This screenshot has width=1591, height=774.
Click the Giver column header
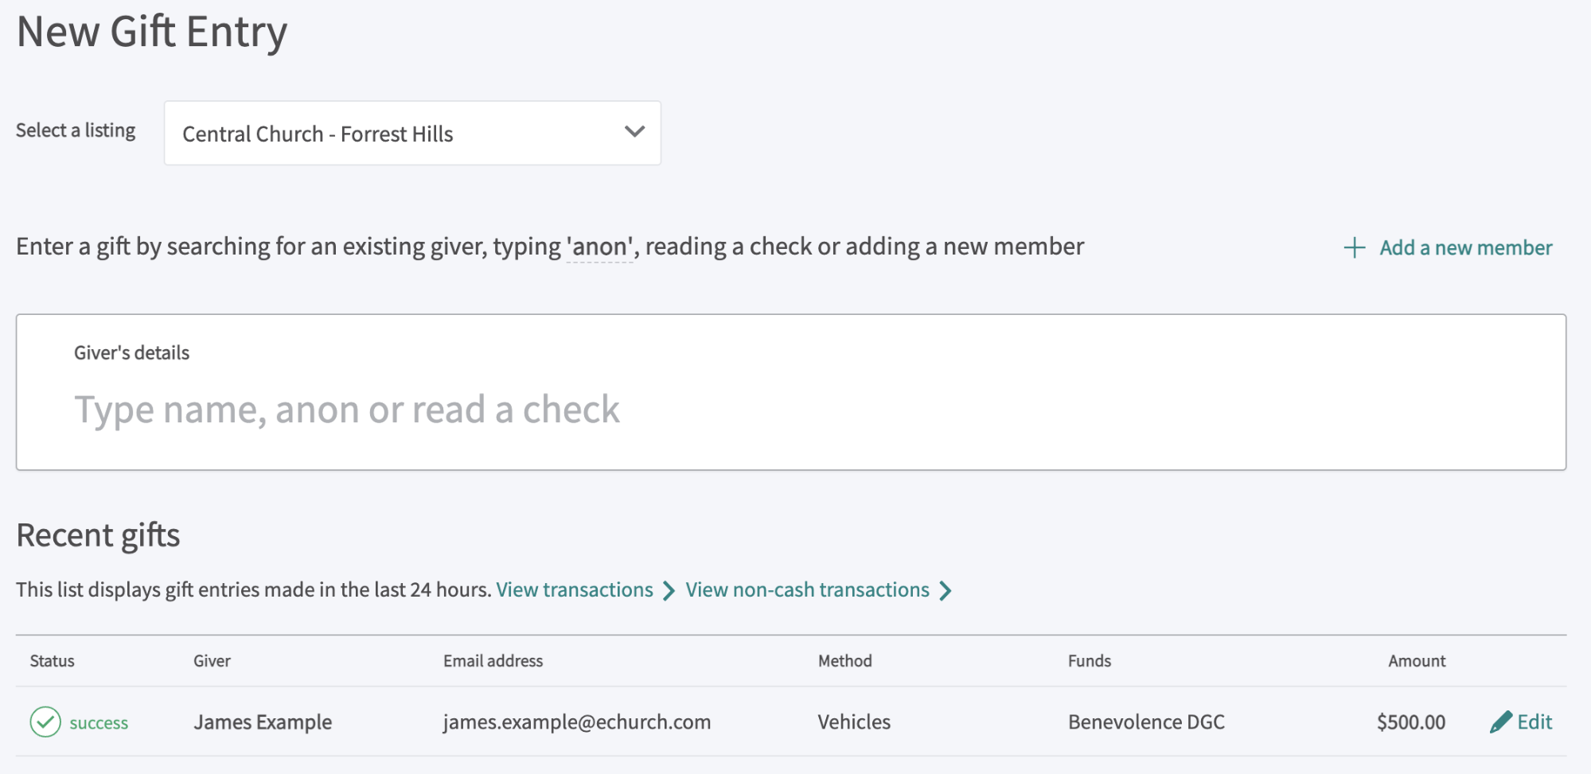(212, 661)
